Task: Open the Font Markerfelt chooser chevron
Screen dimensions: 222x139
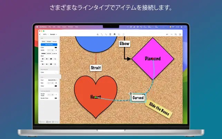Action: click(57, 80)
